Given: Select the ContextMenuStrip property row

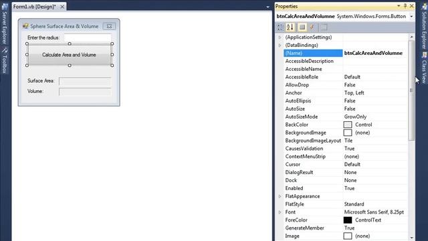Looking at the screenshot, I should pos(346,157).
